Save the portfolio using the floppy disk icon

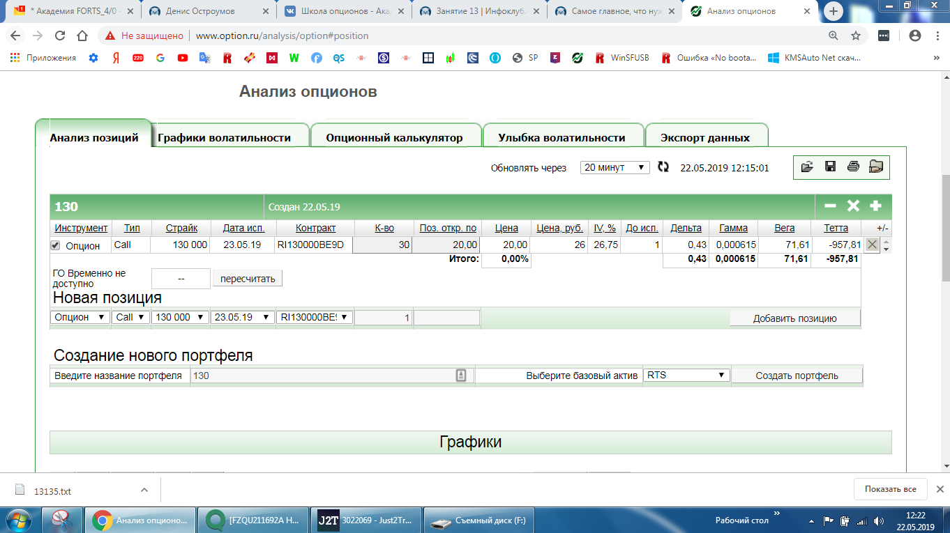pos(830,167)
